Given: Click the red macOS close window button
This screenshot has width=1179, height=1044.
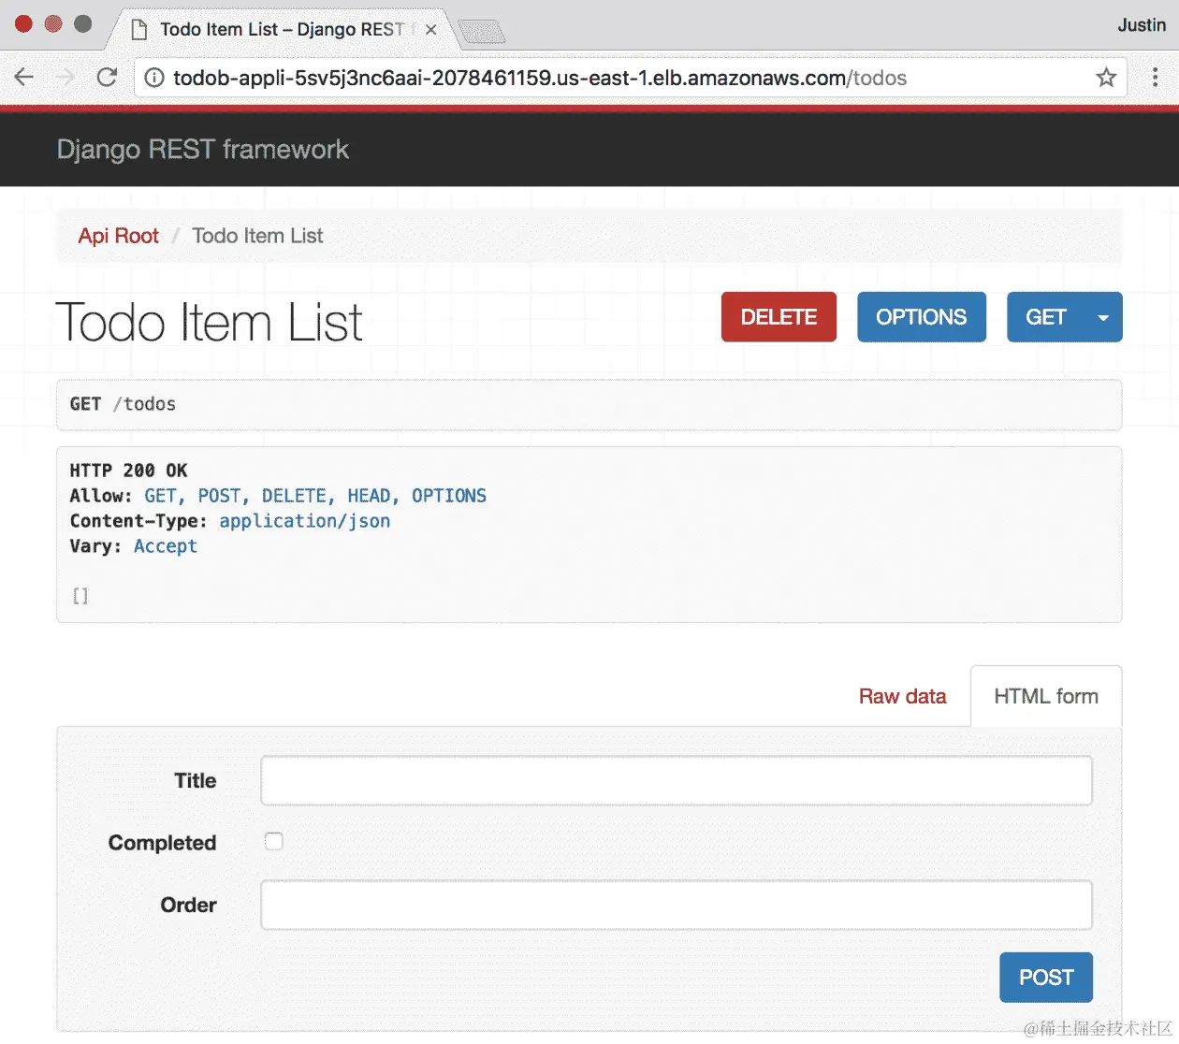Looking at the screenshot, I should pyautogui.click(x=23, y=24).
